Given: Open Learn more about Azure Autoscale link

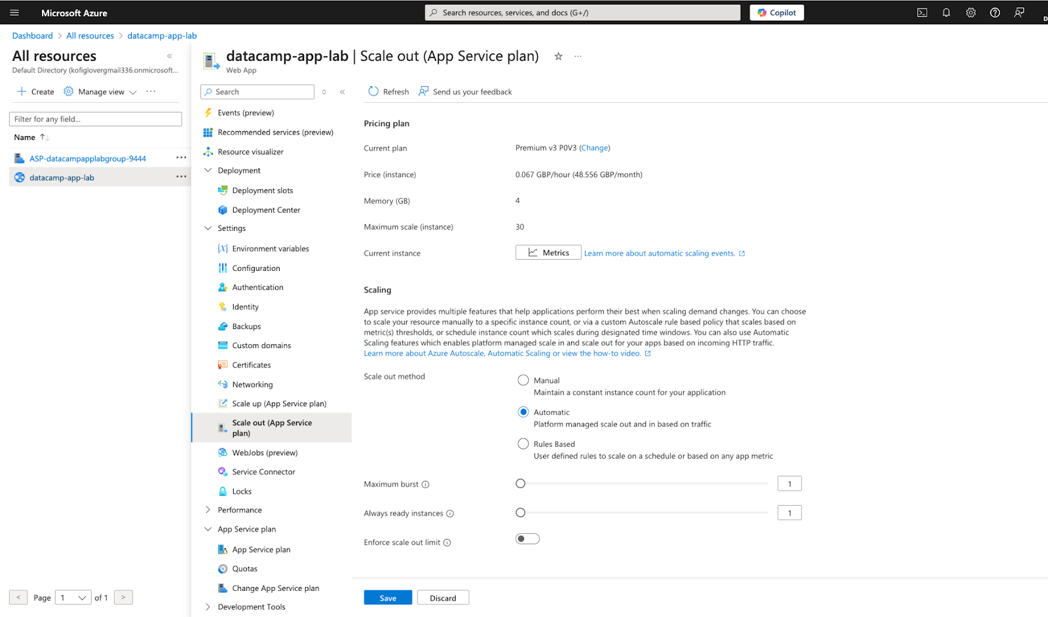Looking at the screenshot, I should tap(507, 353).
